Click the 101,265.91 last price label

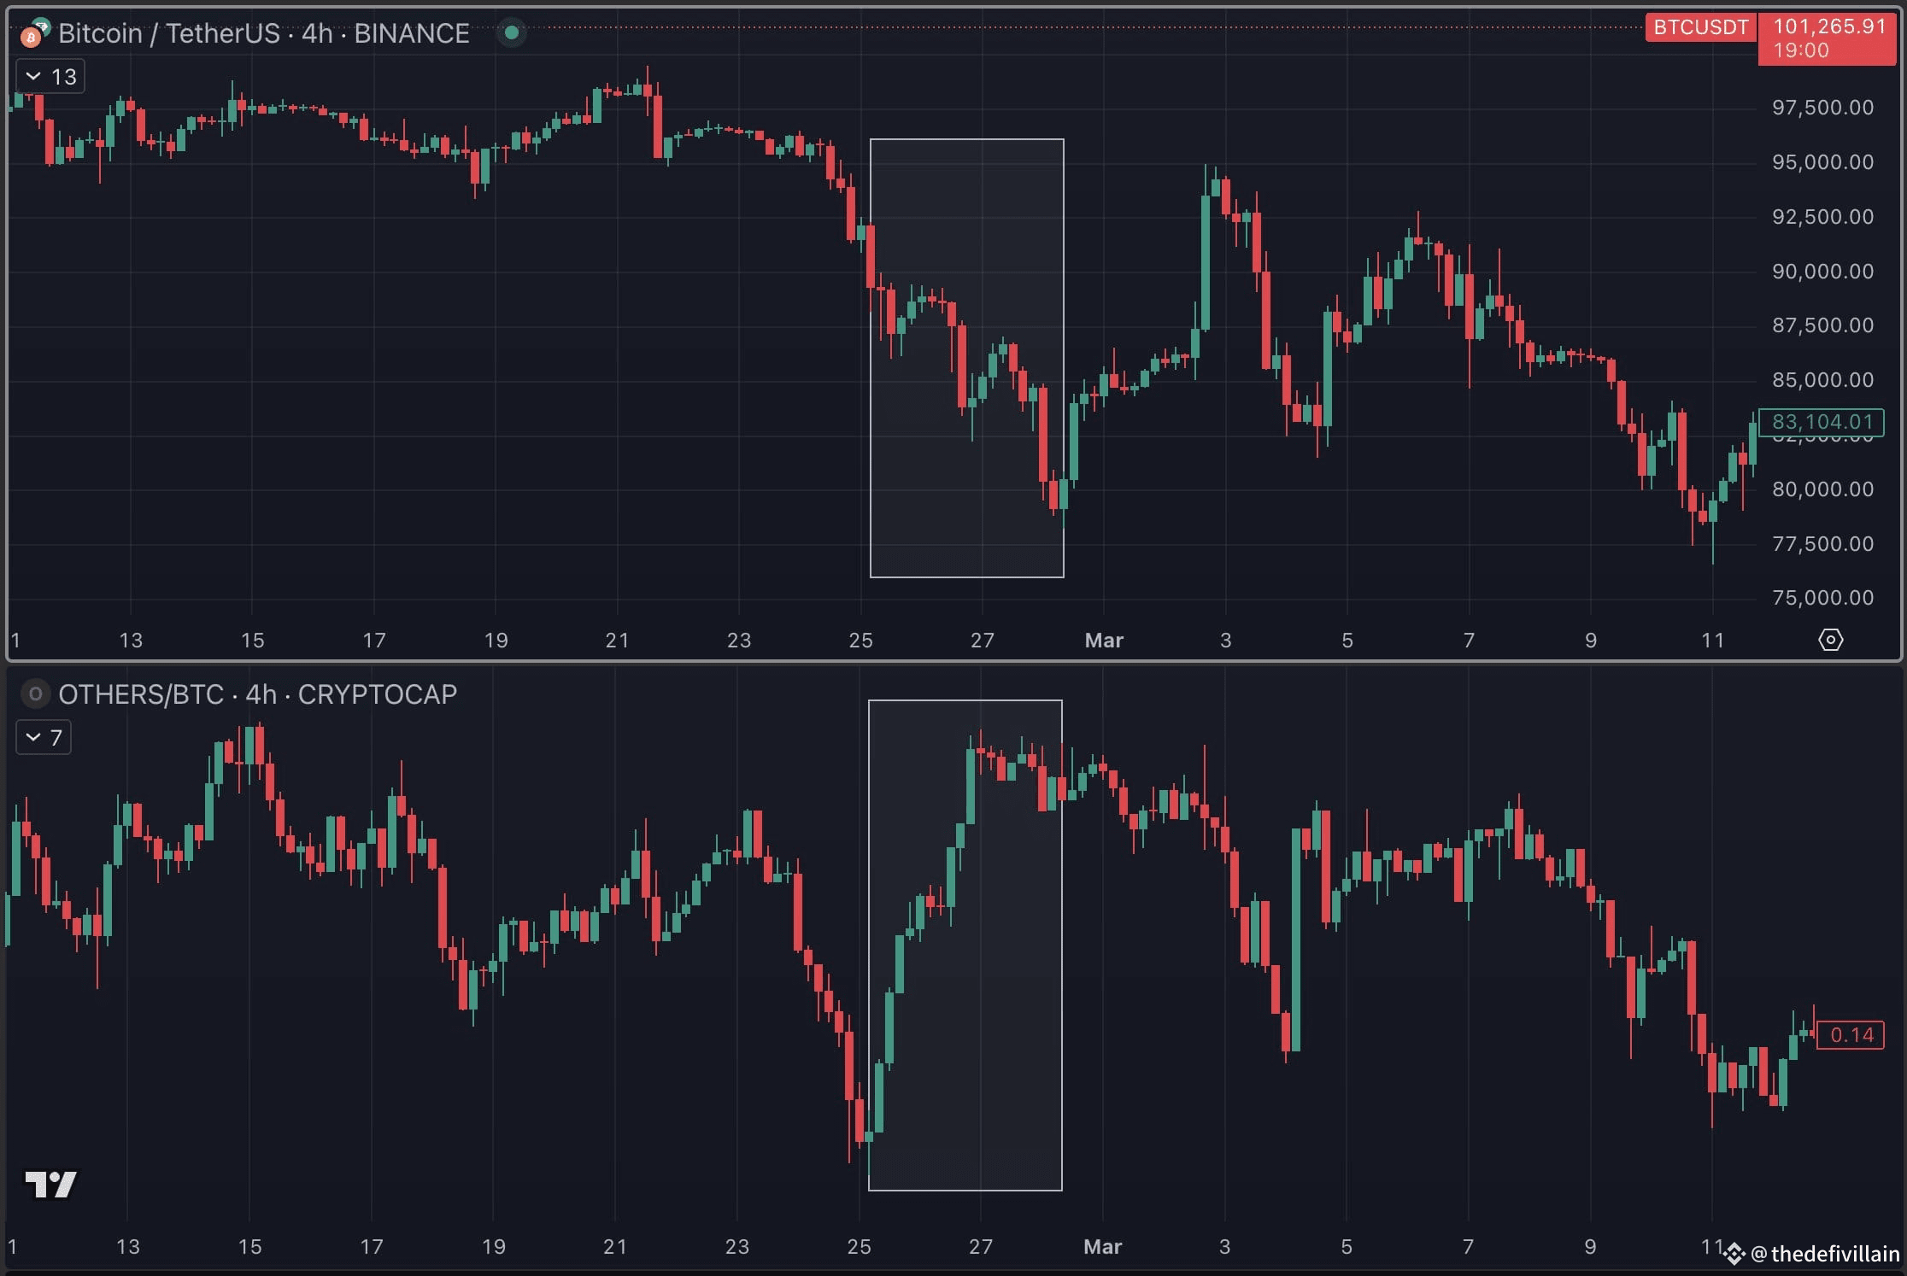click(x=1829, y=26)
